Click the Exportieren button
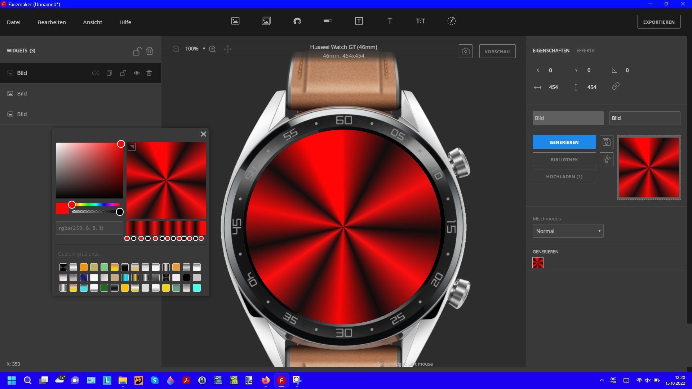Image resolution: width=692 pixels, height=389 pixels. pos(658,22)
